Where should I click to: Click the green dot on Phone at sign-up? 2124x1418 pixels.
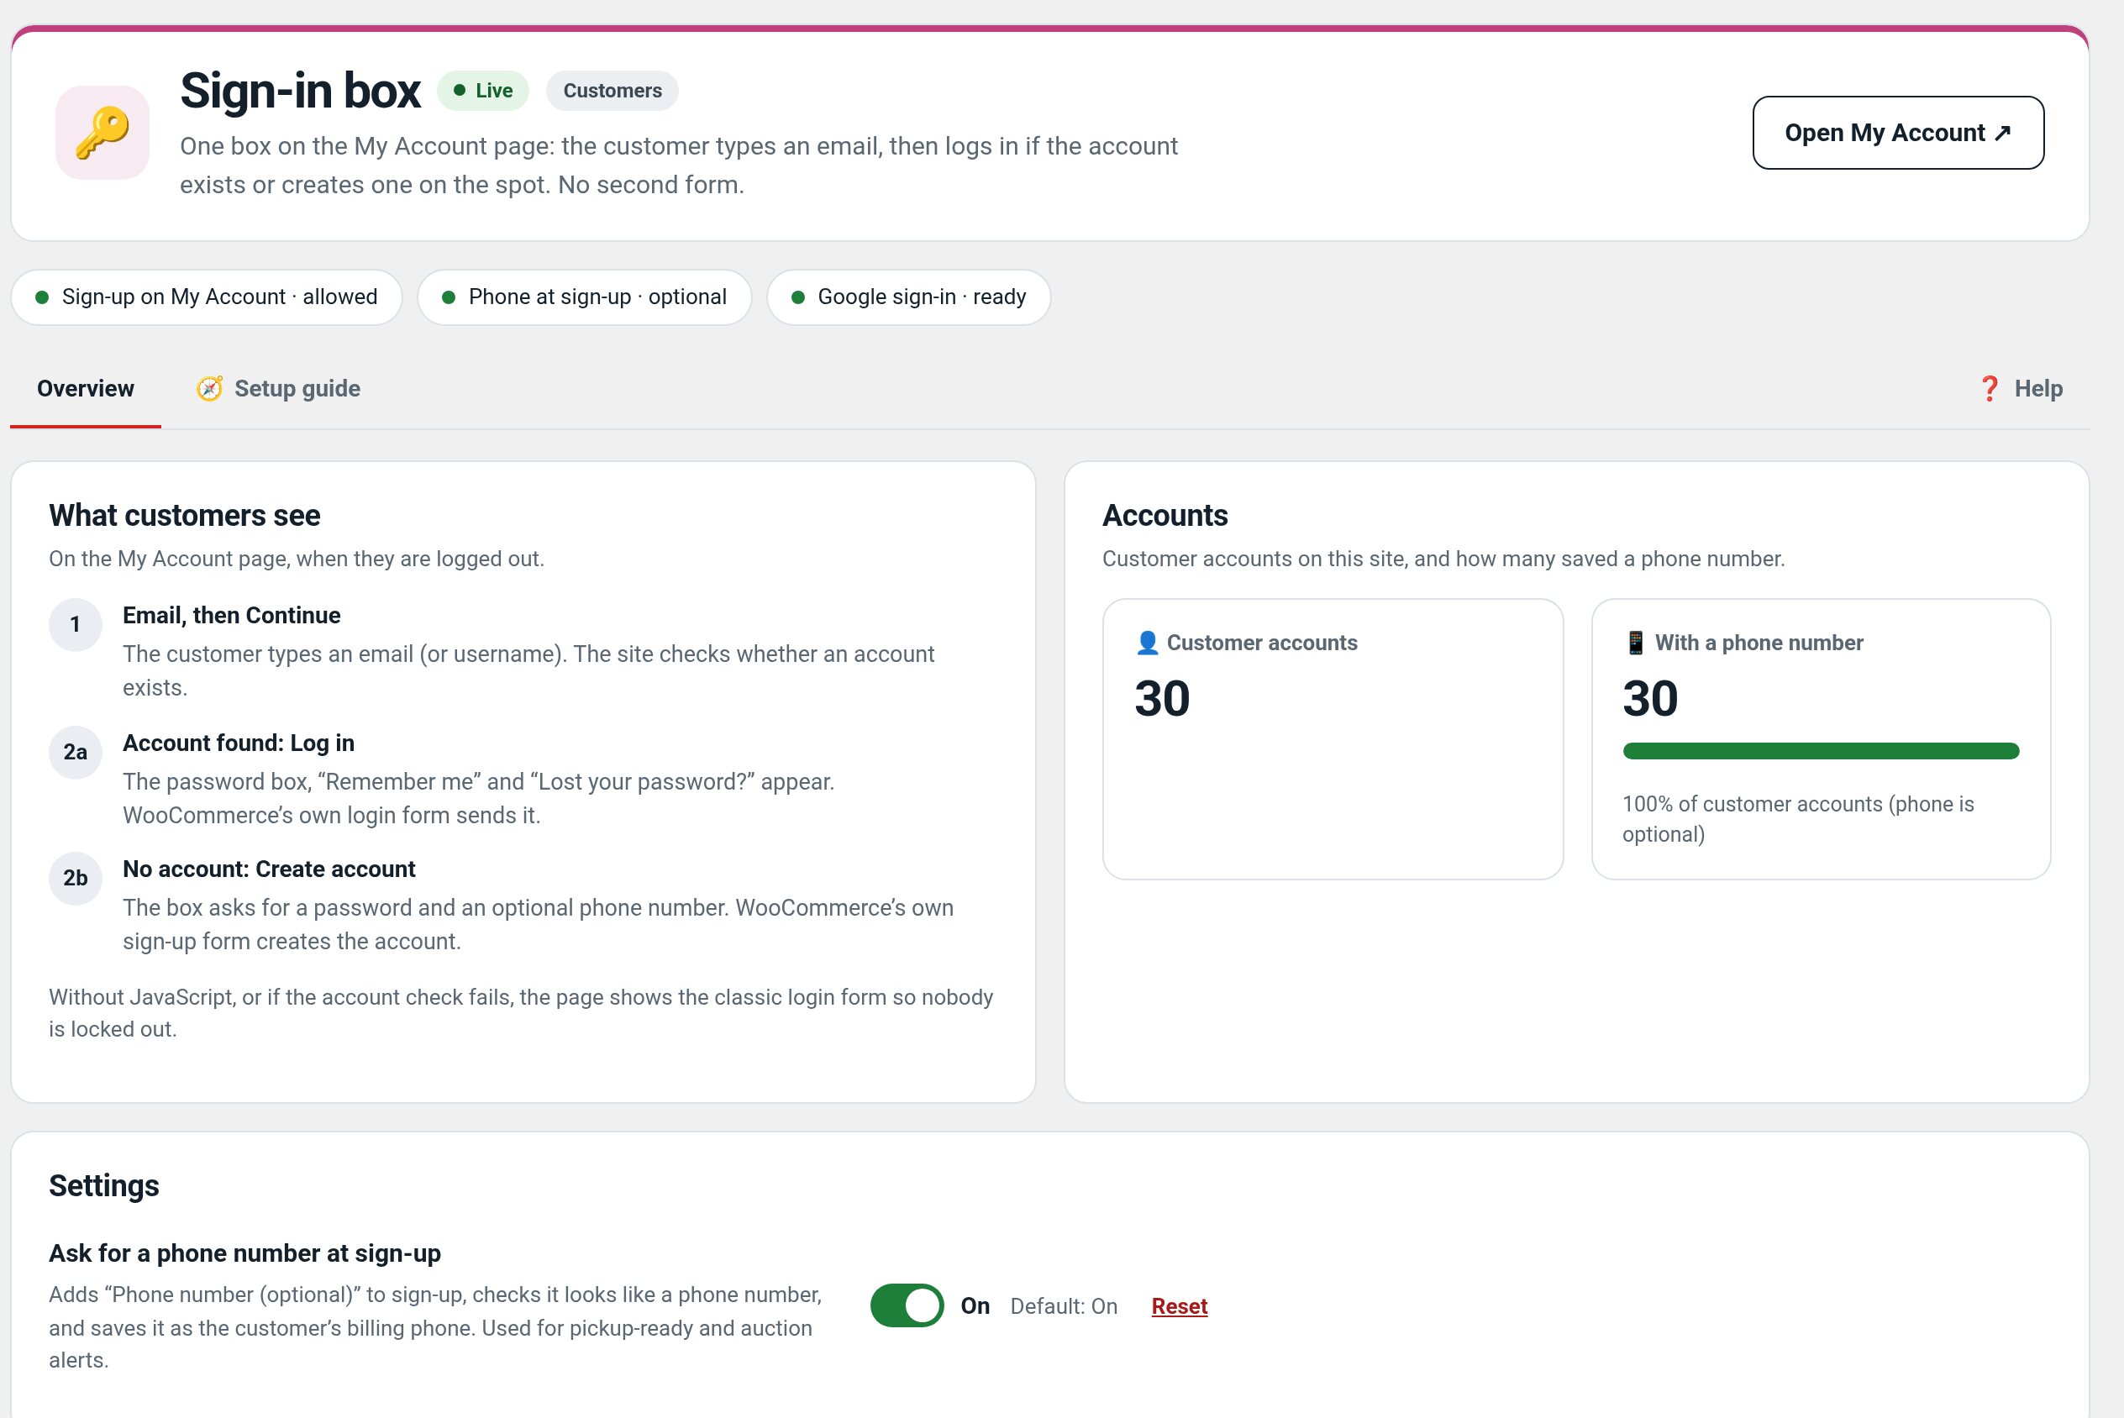tap(449, 297)
